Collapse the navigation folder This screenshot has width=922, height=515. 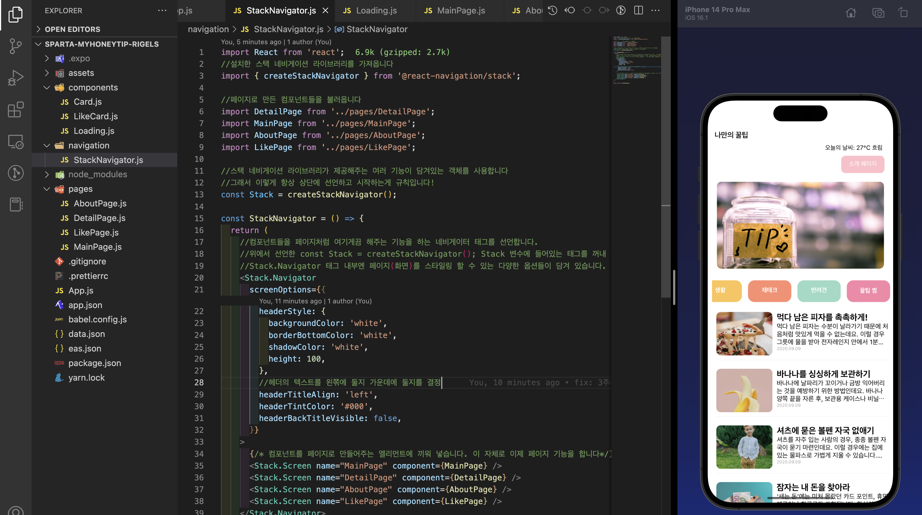[x=46, y=145]
